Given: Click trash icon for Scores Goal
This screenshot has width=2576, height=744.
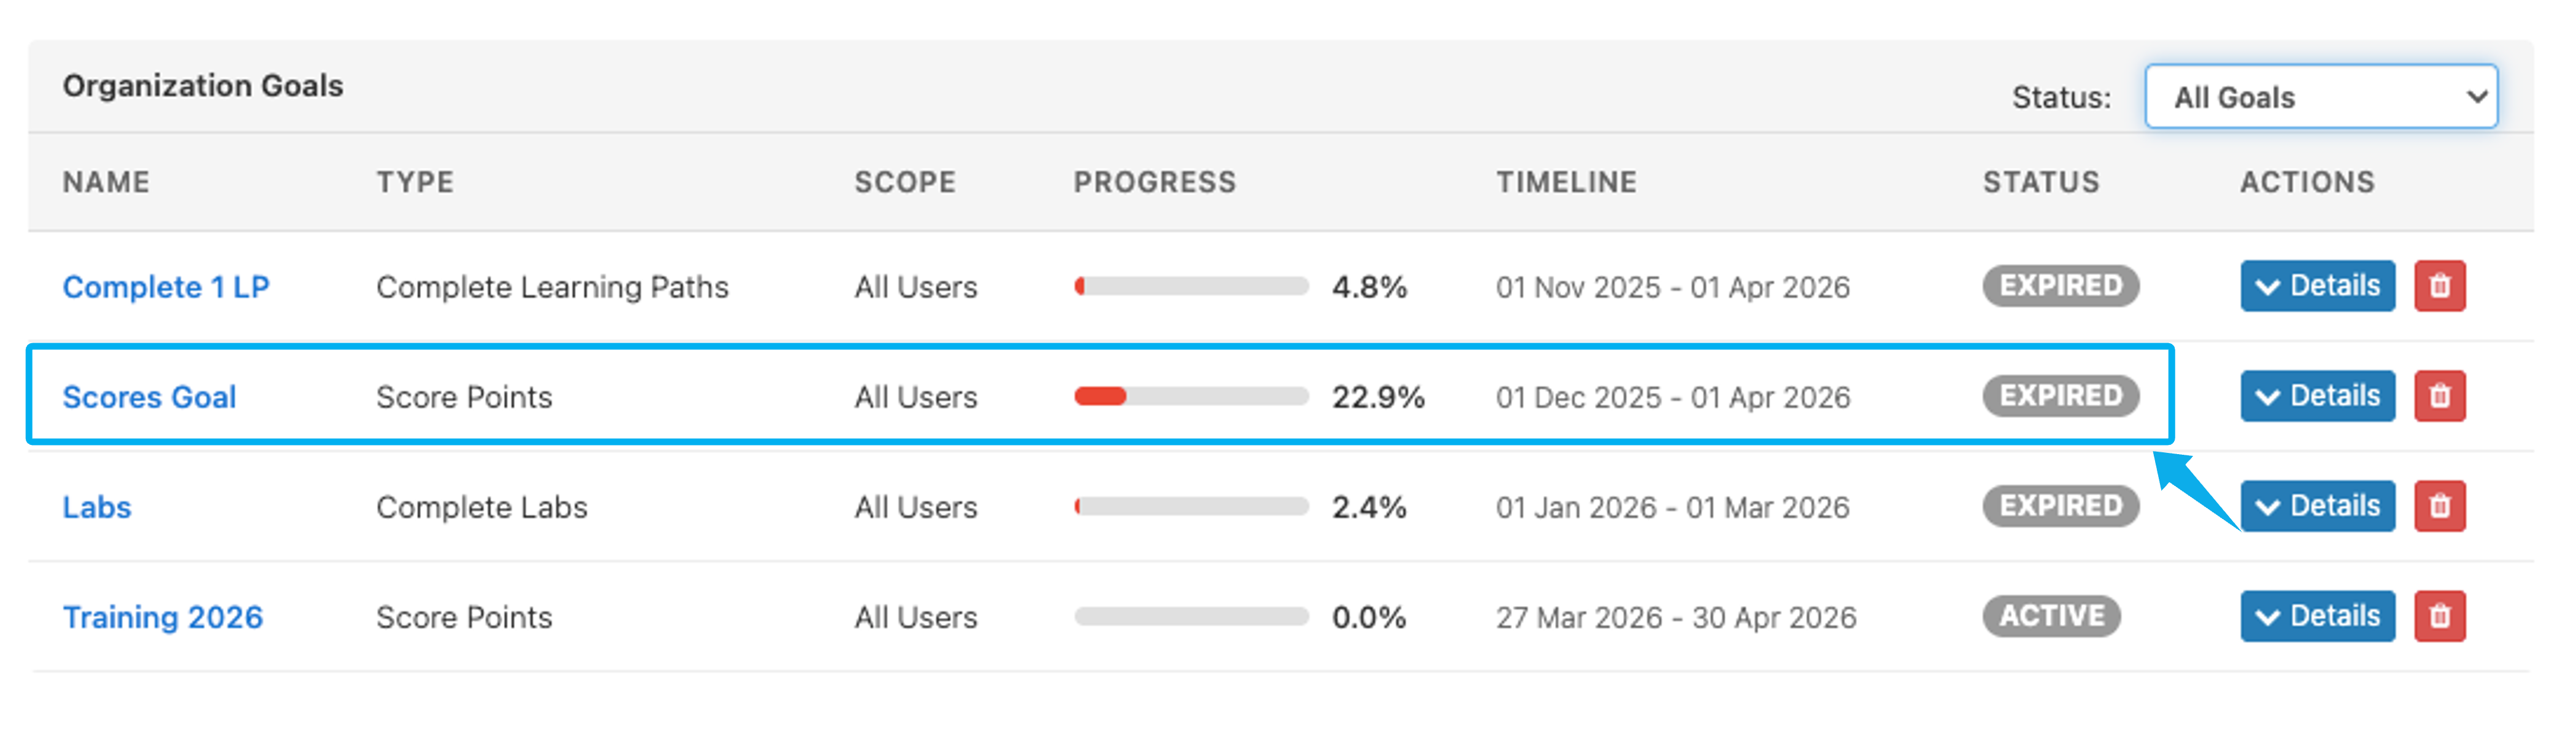Looking at the screenshot, I should point(2439,397).
